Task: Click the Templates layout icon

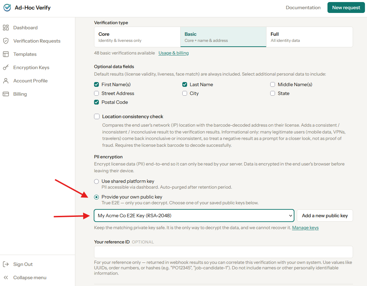Action: point(6,54)
